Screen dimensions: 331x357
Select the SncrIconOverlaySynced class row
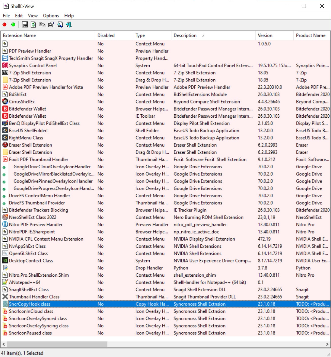click(x=165, y=318)
